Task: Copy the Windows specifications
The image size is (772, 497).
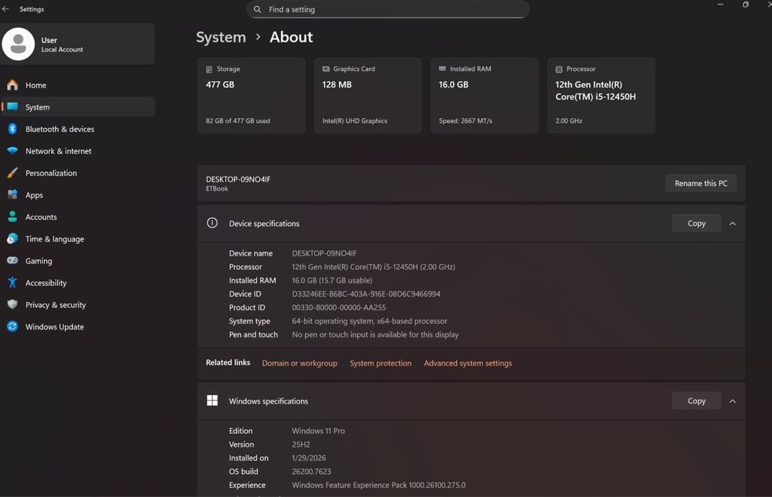Action: 696,401
